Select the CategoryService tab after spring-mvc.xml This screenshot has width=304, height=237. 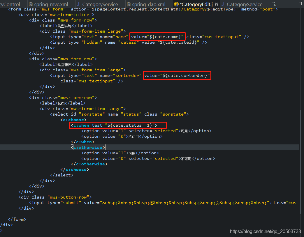[98, 4]
